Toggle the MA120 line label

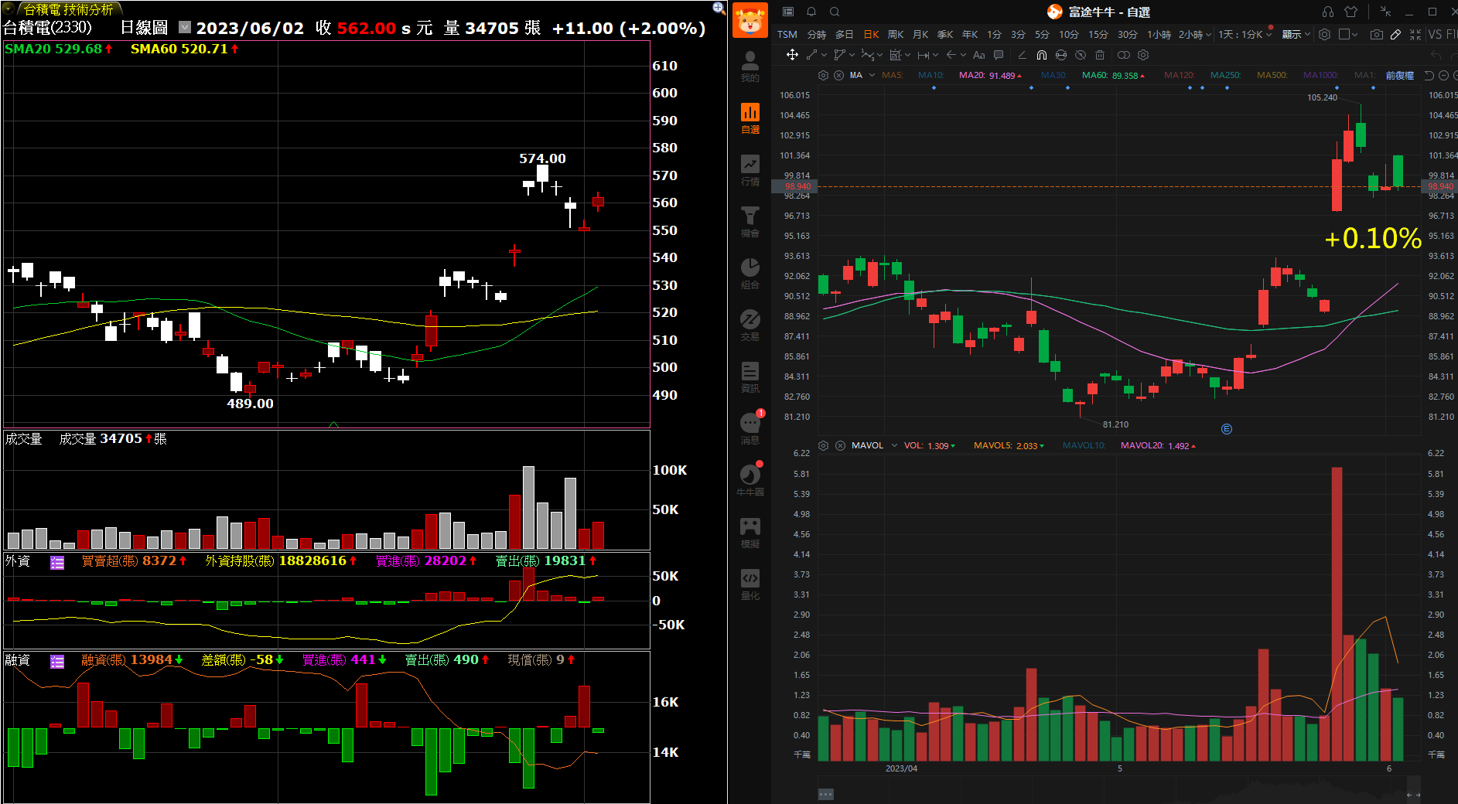(1179, 75)
